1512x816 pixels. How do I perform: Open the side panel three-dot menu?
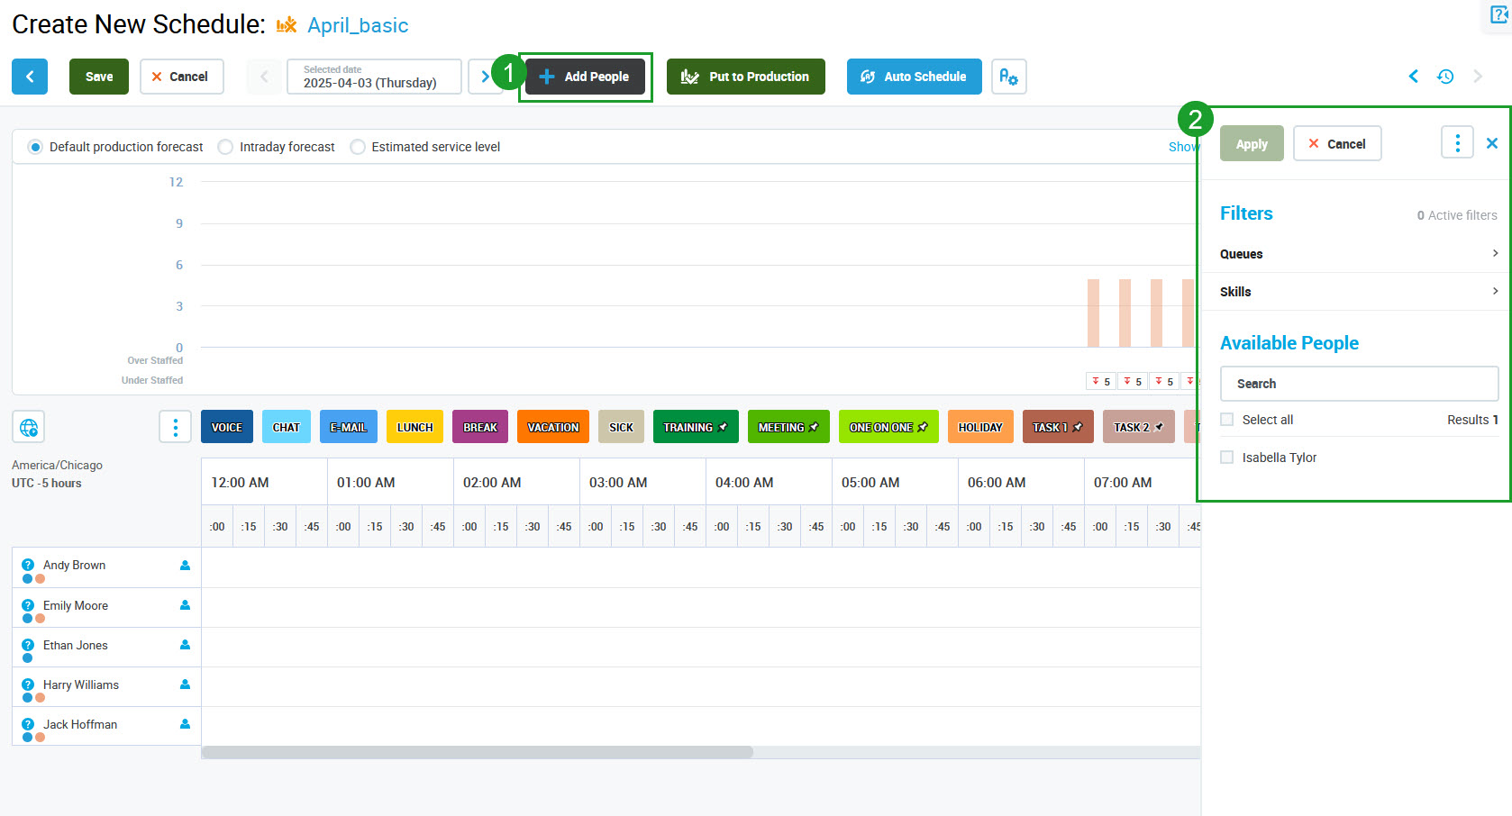point(1457,143)
